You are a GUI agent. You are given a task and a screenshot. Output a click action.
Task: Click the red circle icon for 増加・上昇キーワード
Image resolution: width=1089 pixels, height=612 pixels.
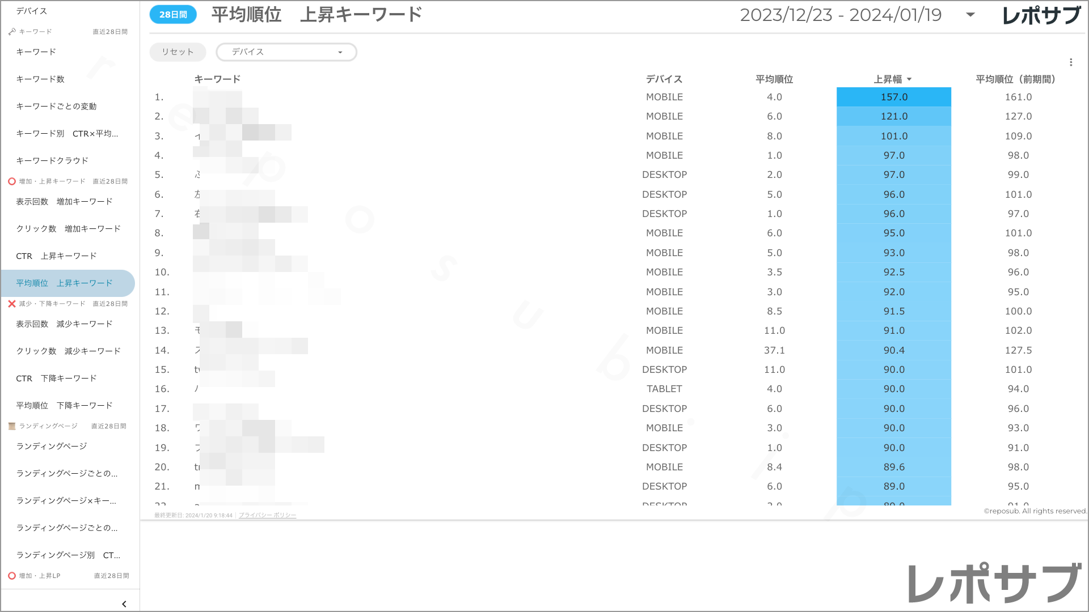11,181
